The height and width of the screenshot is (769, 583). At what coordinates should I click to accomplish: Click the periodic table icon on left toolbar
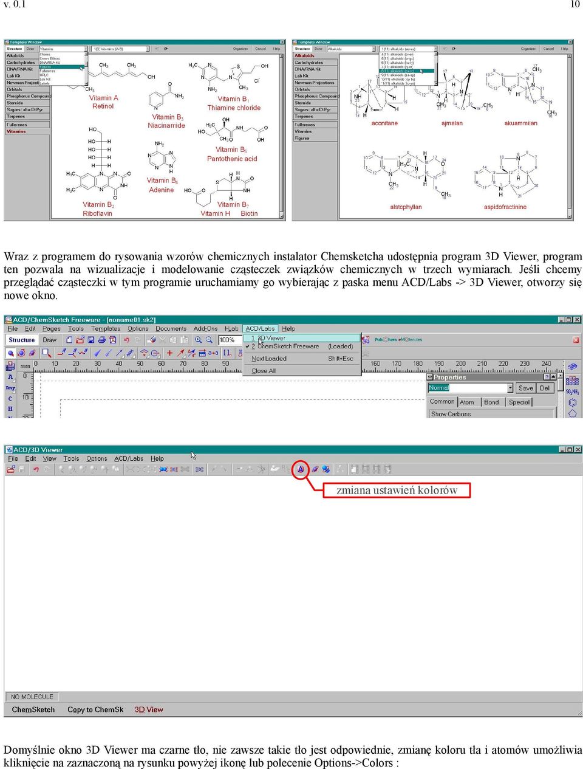(10, 366)
